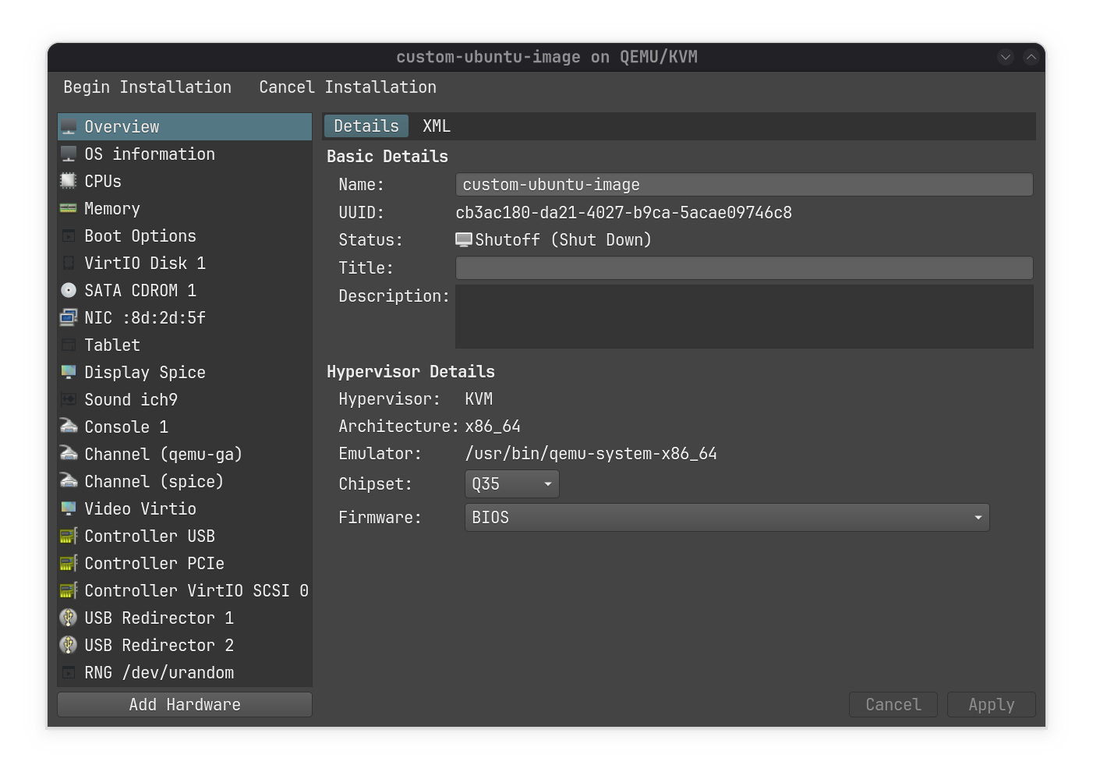The image size is (1093, 779).
Task: Click the Display Spice icon
Action: [x=69, y=373]
